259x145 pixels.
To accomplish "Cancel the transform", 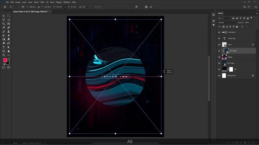I will (146, 7).
